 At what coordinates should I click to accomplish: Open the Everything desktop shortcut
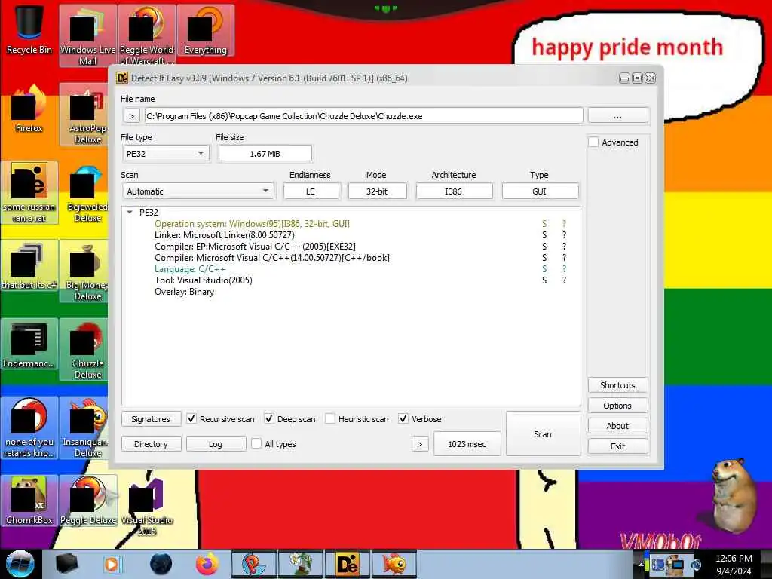coord(205,30)
